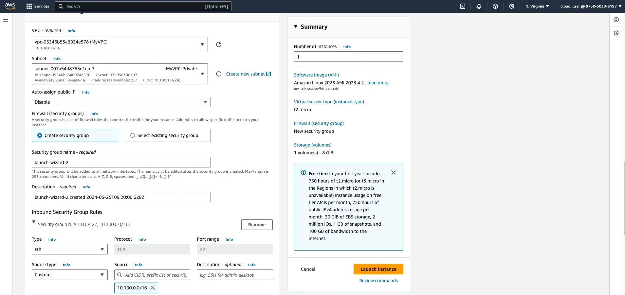Image resolution: width=625 pixels, height=295 pixels.
Task: Refresh the subnet list
Action: (218, 74)
